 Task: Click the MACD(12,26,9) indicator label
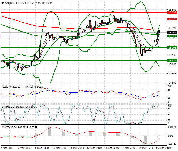click(x=10, y=127)
